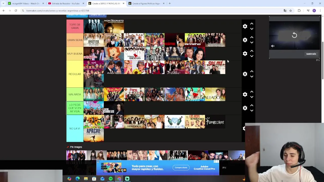
Task: Select the GRAN SERIE tier label
Action: pos(75,40)
